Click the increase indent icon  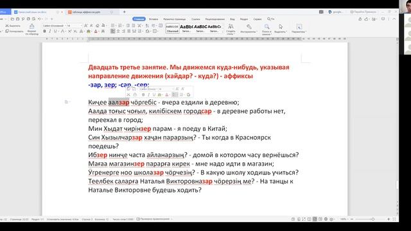point(134,26)
